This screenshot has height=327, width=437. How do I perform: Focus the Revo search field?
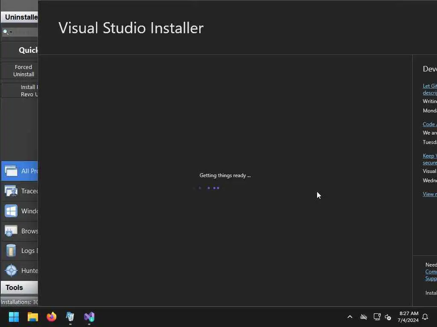[x=20, y=32]
